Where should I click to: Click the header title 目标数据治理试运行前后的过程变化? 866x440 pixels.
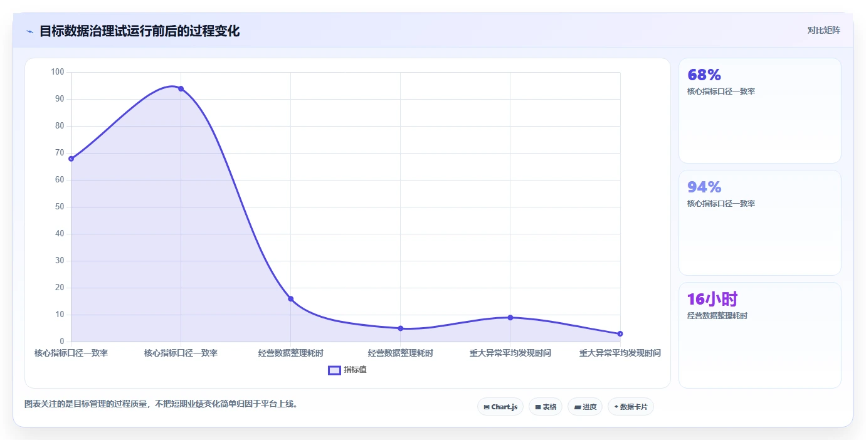coord(139,31)
